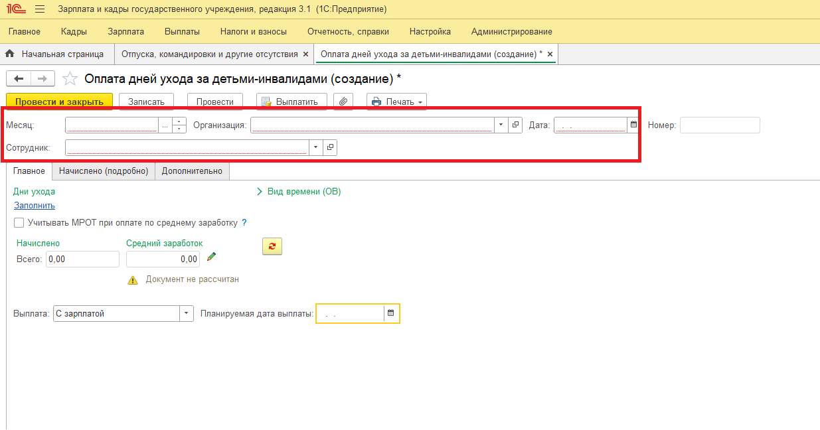Click the Средний заработок amount field
This screenshot has height=430, width=820.
163,259
